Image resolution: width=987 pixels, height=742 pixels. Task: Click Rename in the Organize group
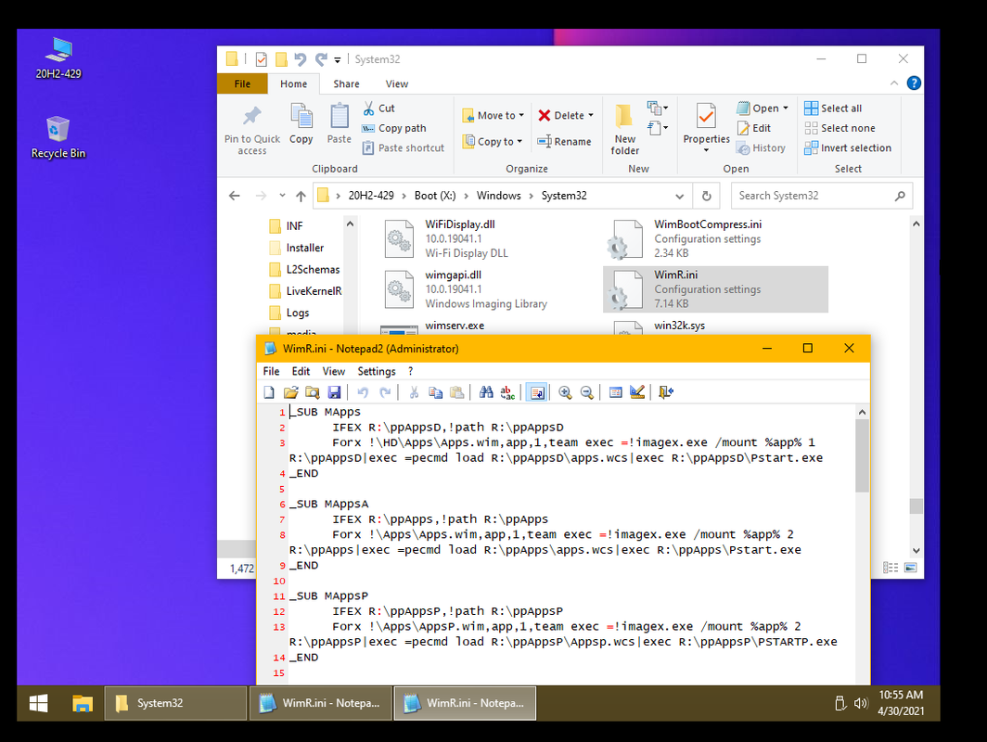564,142
